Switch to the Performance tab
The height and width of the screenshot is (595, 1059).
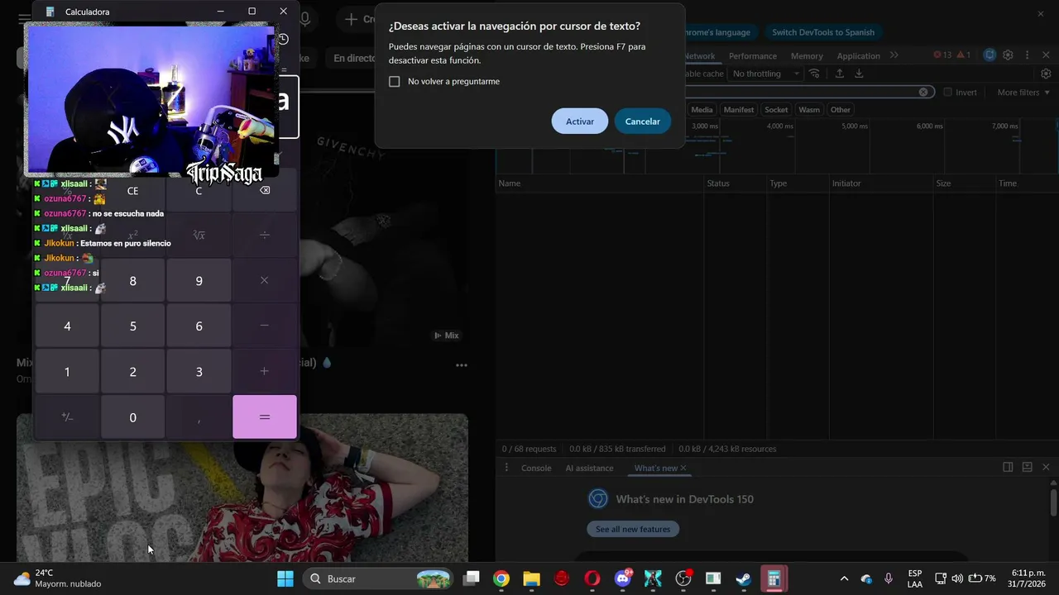pyautogui.click(x=753, y=56)
